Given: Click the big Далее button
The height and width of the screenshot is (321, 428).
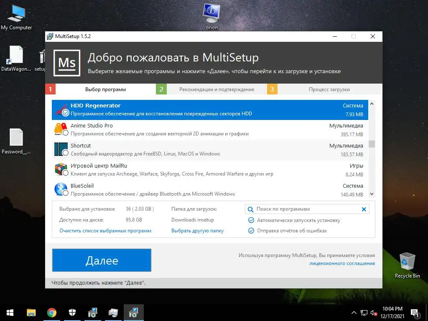Looking at the screenshot, I should (102, 260).
